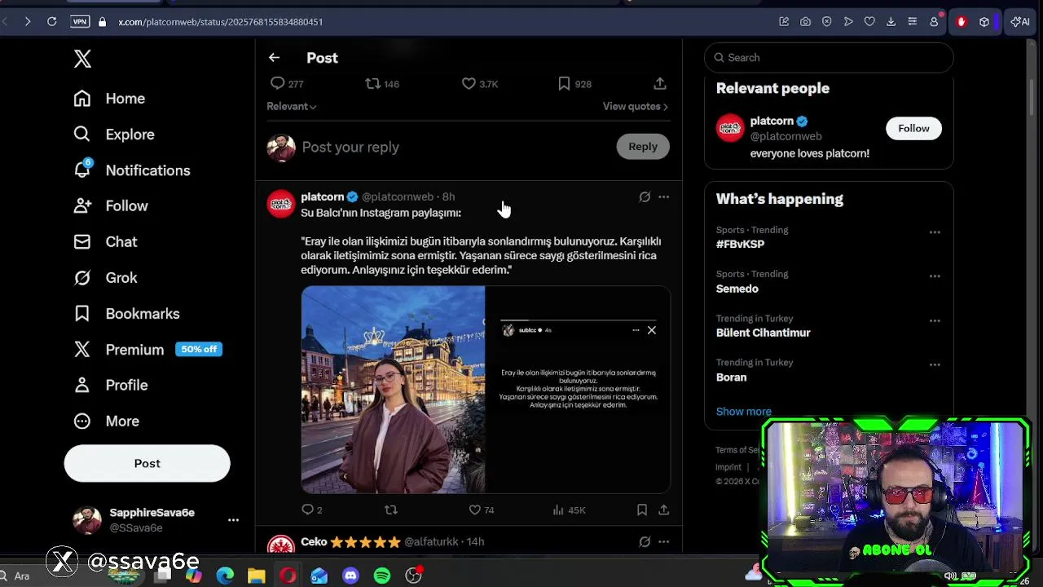The height and width of the screenshot is (587, 1043).
Task: Click the Reply button
Action: 643,147
